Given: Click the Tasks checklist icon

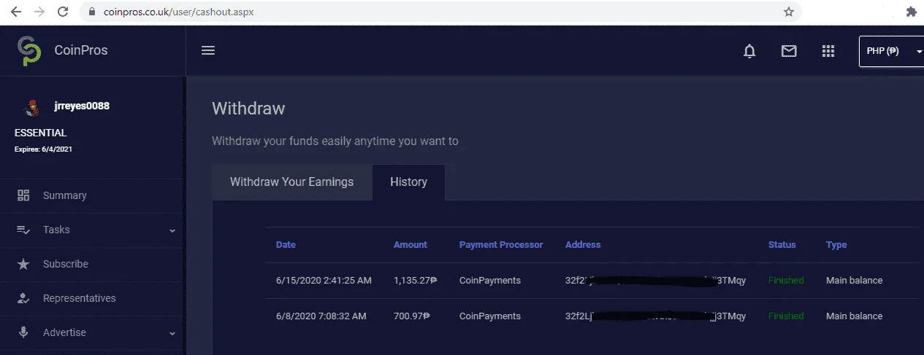Looking at the screenshot, I should click(23, 230).
